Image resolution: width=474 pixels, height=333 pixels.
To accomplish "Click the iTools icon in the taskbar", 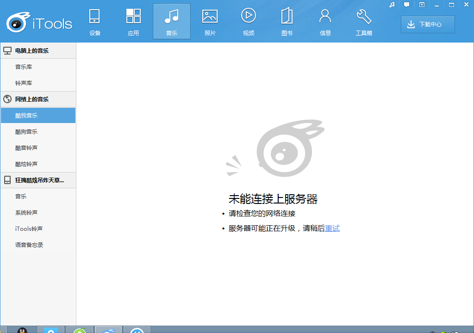I will point(108,330).
